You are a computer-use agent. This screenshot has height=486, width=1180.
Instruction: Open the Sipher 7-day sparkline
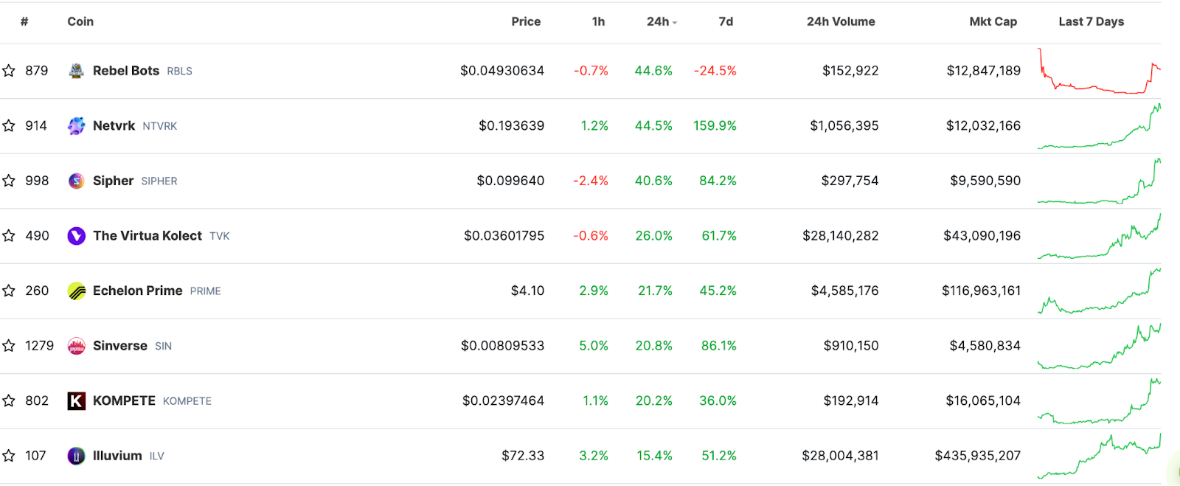pos(1099,181)
